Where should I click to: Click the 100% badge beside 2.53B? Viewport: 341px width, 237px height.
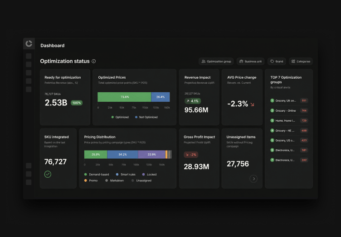(x=77, y=103)
